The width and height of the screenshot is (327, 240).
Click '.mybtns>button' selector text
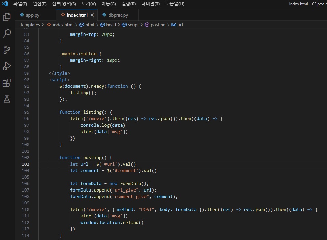tap(78, 54)
